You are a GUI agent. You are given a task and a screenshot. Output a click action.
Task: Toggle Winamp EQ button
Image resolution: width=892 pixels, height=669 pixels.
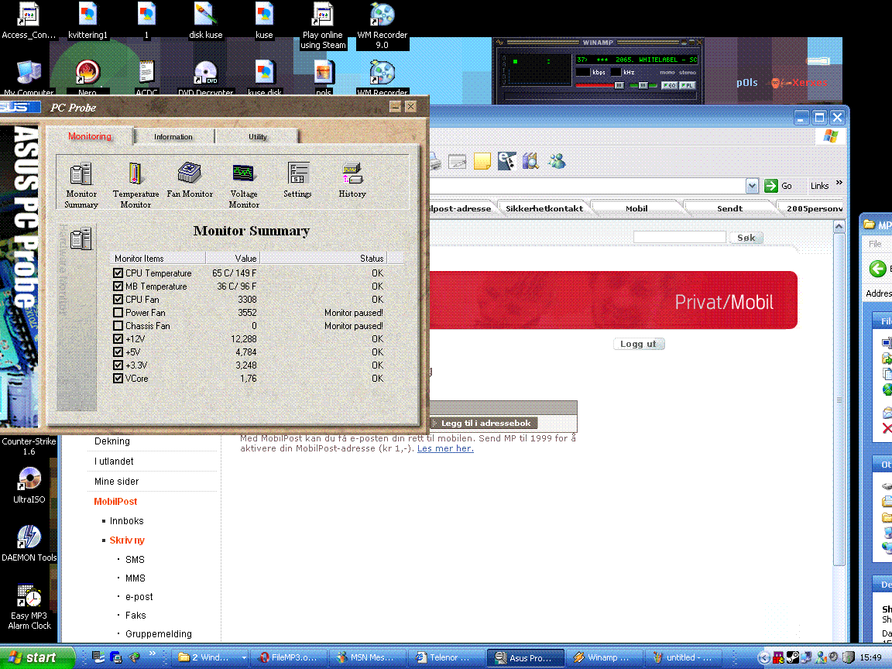tap(669, 85)
